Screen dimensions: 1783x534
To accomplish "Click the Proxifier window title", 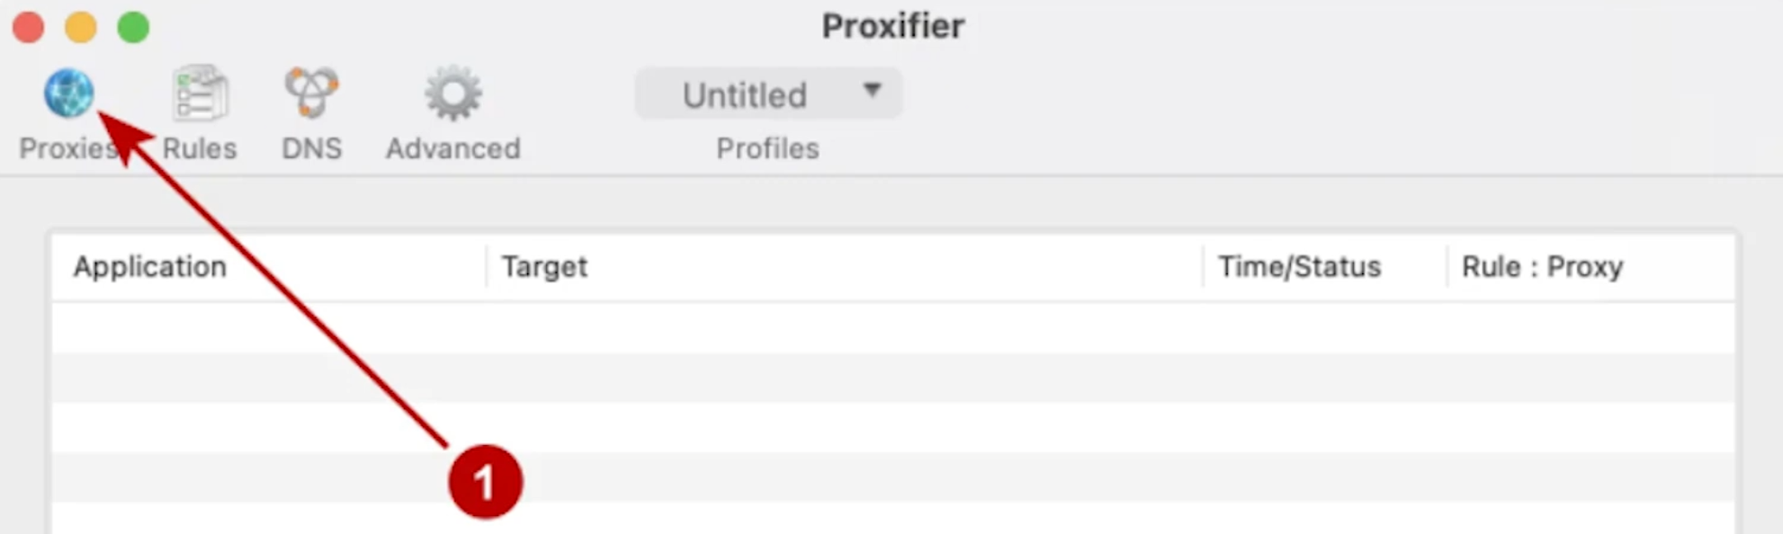I will click(x=891, y=26).
